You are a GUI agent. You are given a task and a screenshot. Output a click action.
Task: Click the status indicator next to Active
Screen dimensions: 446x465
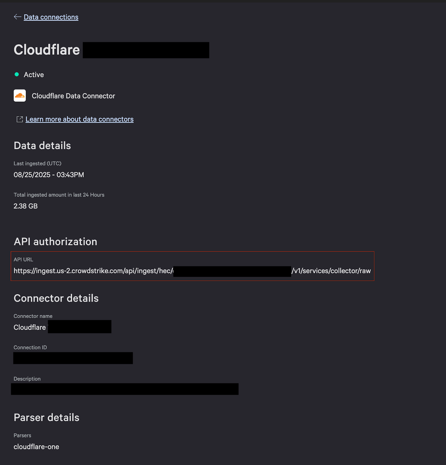pos(17,75)
